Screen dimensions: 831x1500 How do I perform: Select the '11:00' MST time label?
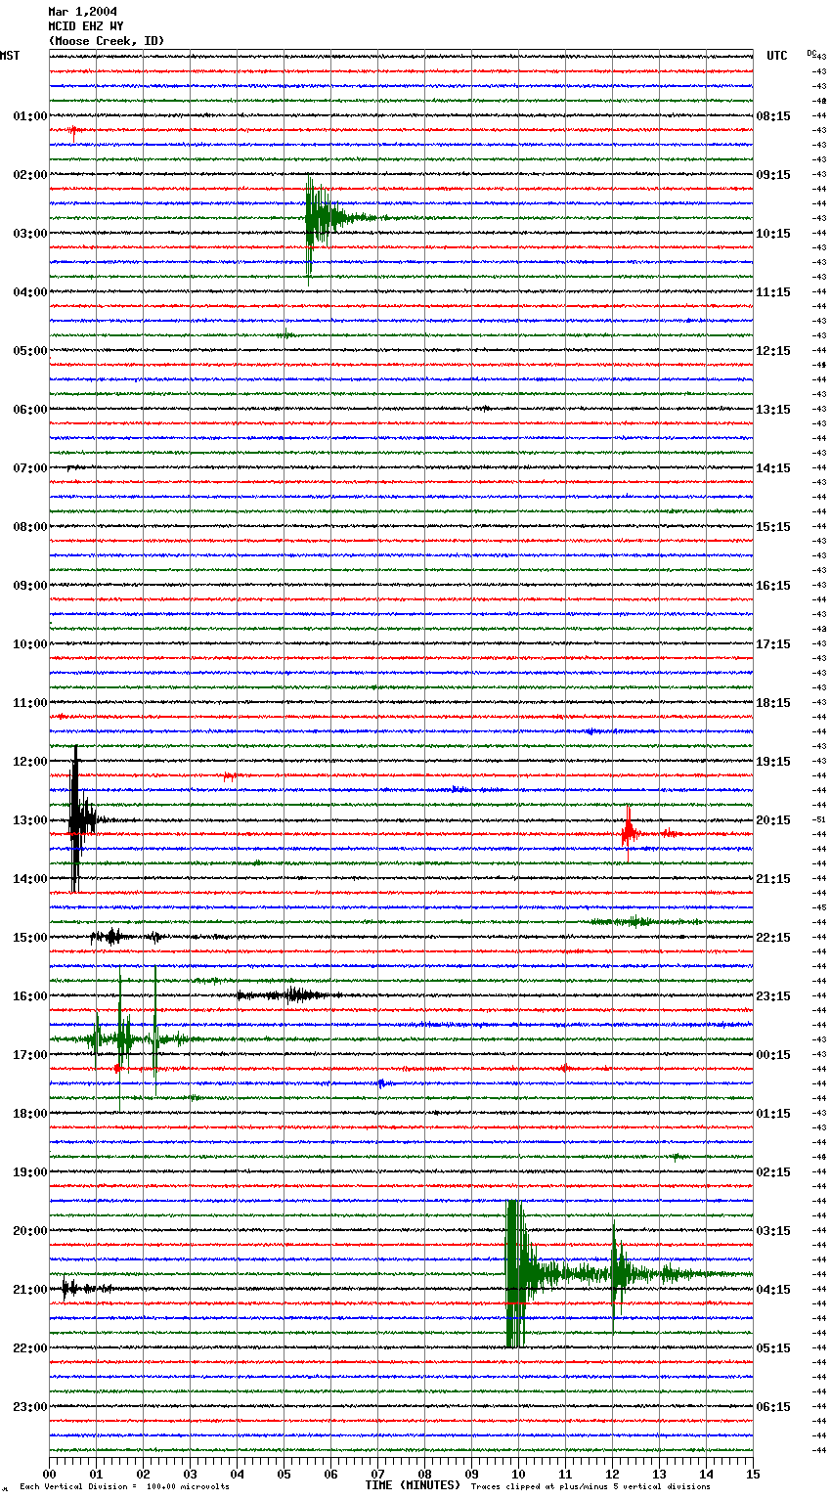[30, 703]
